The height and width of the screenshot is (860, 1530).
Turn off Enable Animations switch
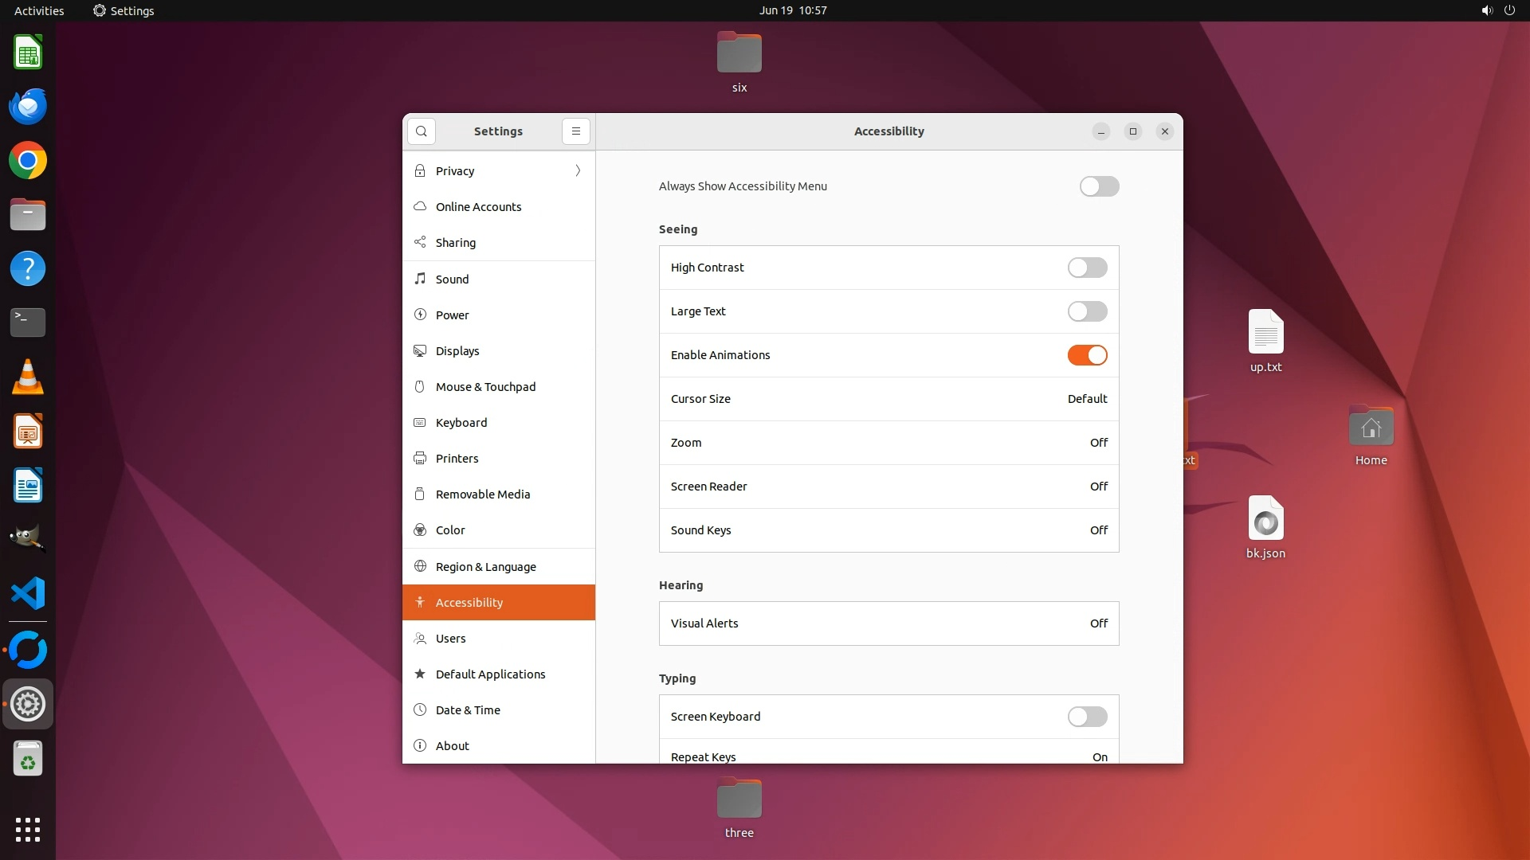(x=1087, y=355)
